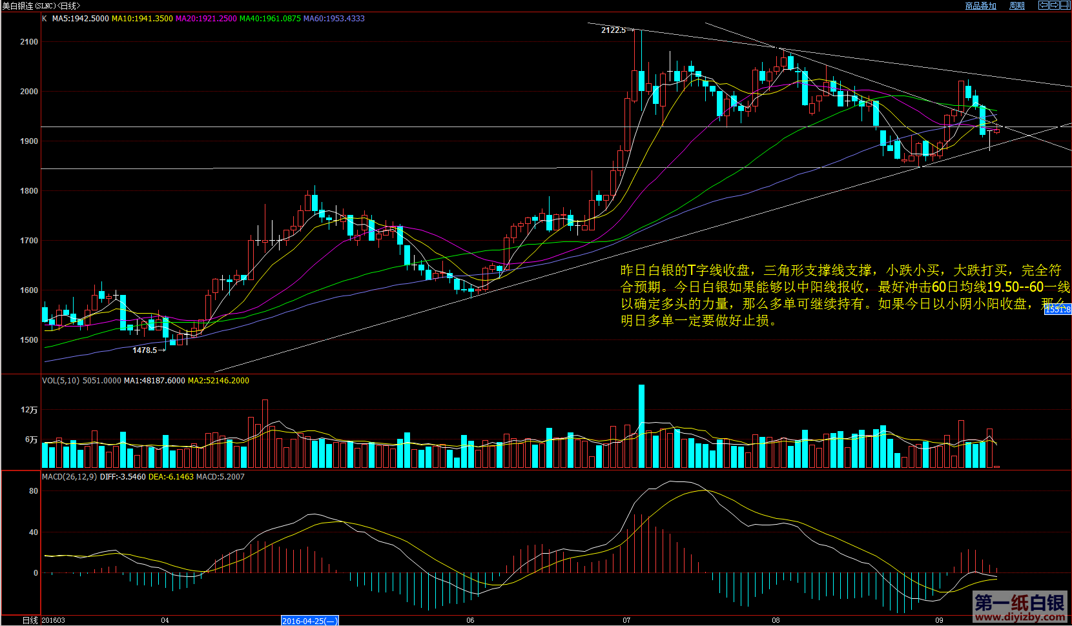
Task: Open the 商品叠加 overlay link
Action: tap(980, 6)
